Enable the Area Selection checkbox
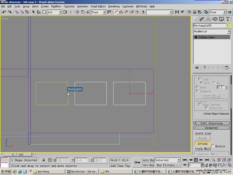Screen dimensions: 233x175 click(197, 87)
